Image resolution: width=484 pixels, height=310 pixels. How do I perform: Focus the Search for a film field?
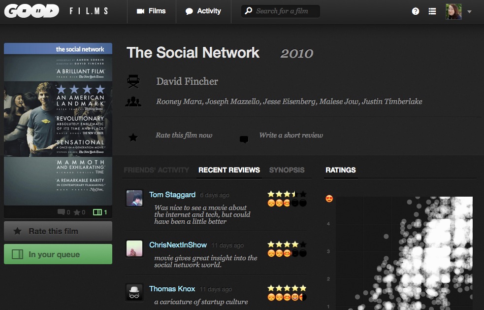280,11
